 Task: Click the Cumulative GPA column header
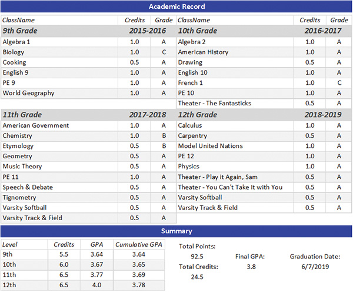(x=139, y=244)
